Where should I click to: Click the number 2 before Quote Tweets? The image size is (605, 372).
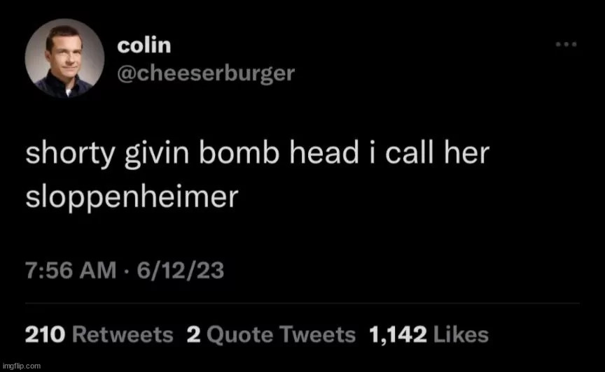tap(194, 335)
